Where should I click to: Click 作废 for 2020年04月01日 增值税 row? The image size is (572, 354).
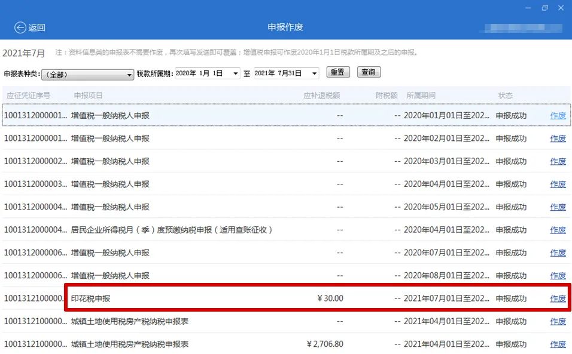(558, 184)
